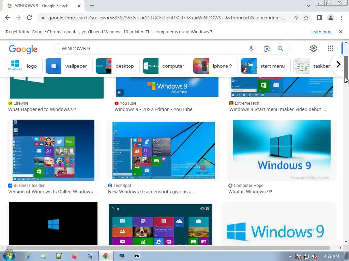Select the logo filter chip
The width and height of the screenshot is (349, 261).
click(25, 66)
